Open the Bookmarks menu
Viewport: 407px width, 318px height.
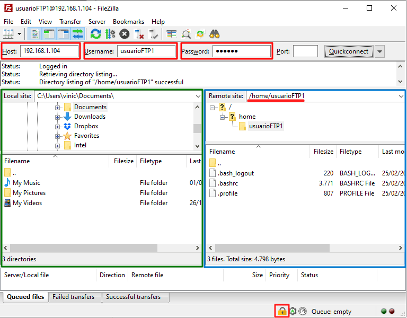pyautogui.click(x=128, y=22)
